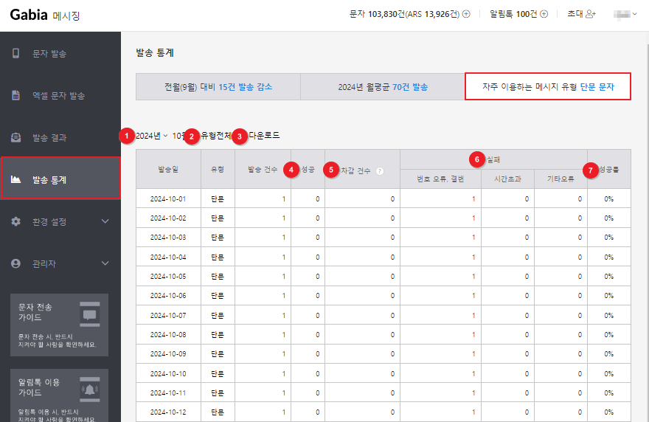Click the 단문 문자 link

click(597, 87)
